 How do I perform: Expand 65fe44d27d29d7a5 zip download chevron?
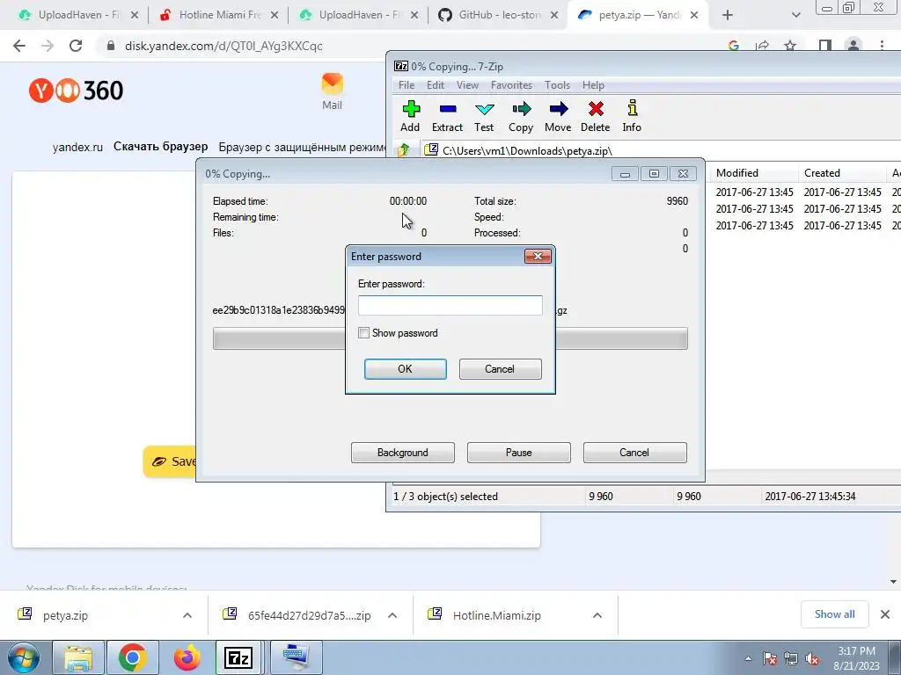pos(392,615)
